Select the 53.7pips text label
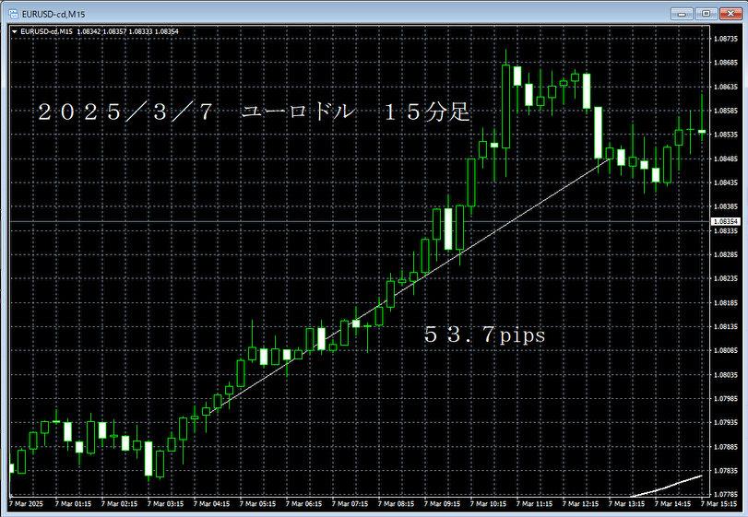This screenshot has height=517, width=748. (x=484, y=335)
